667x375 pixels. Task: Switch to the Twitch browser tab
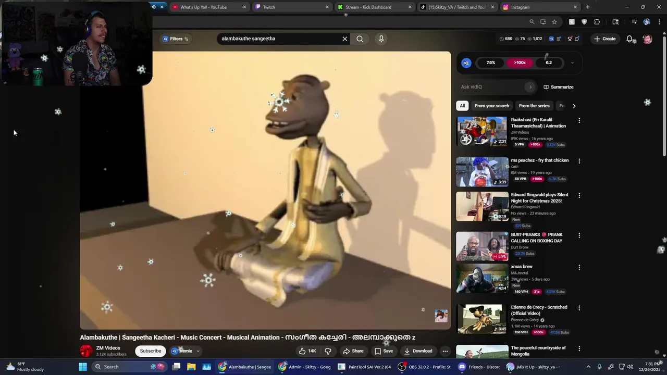tap(292, 7)
